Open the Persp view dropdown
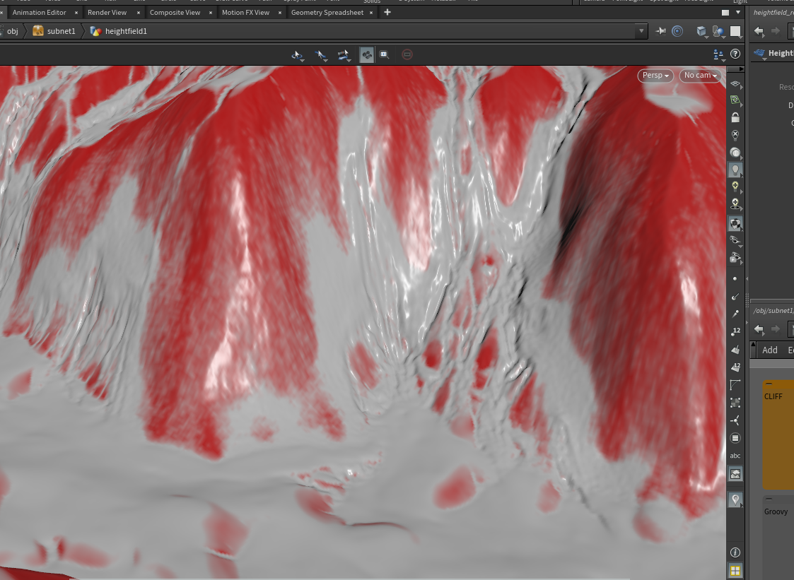The height and width of the screenshot is (580, 794). tap(655, 76)
